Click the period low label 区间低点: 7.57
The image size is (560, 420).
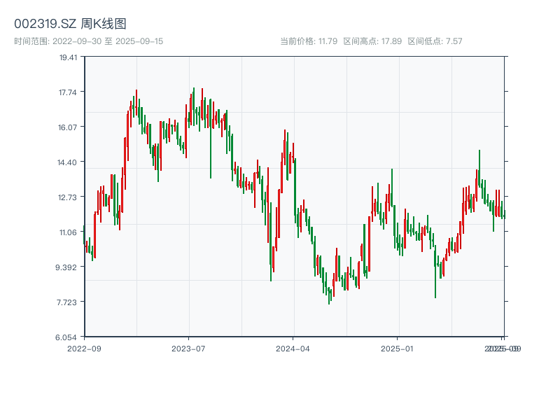[435, 41]
